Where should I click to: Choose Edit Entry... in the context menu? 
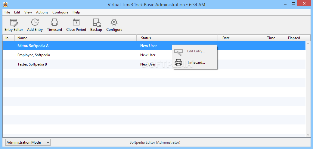196,51
